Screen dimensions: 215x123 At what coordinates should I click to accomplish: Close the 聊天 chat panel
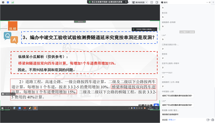(210, 2)
